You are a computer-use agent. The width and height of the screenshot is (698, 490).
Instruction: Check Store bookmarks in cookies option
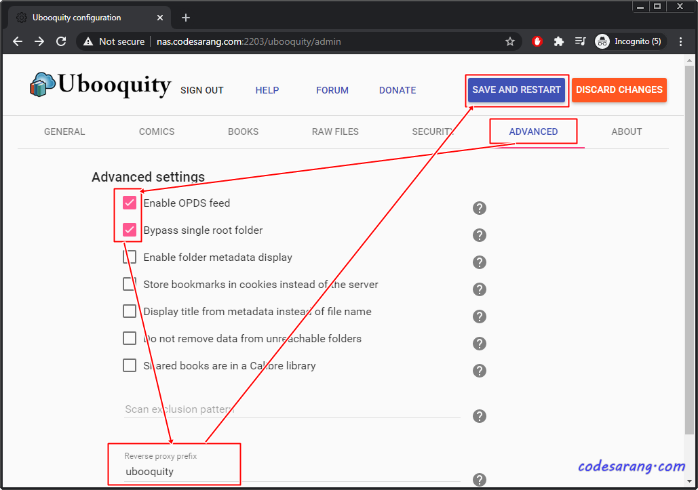(x=130, y=284)
